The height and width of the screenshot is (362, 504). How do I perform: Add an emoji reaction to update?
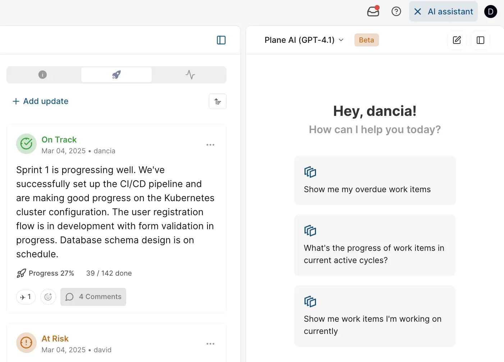point(48,297)
